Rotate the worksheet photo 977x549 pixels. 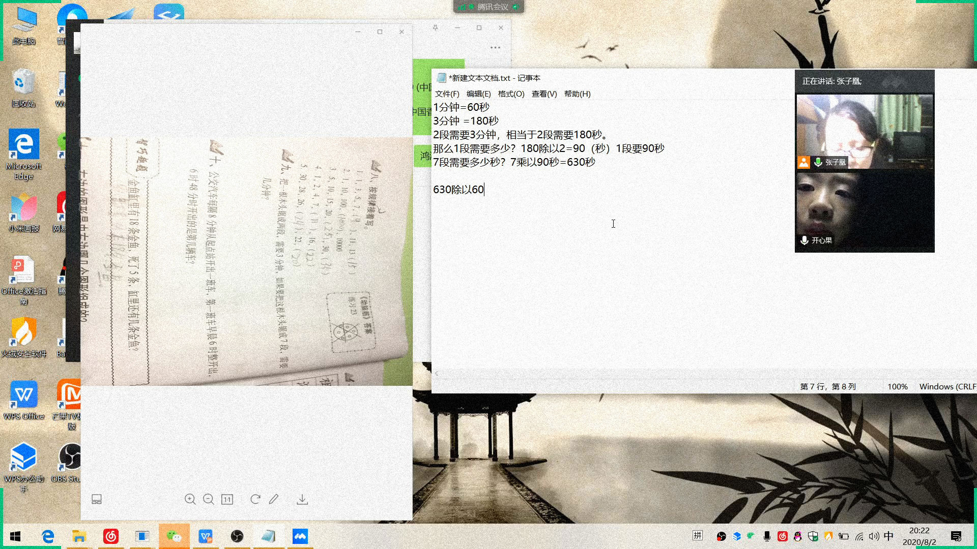(x=255, y=499)
